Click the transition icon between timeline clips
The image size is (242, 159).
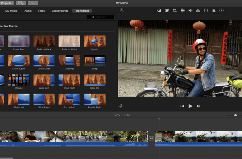pos(151,138)
